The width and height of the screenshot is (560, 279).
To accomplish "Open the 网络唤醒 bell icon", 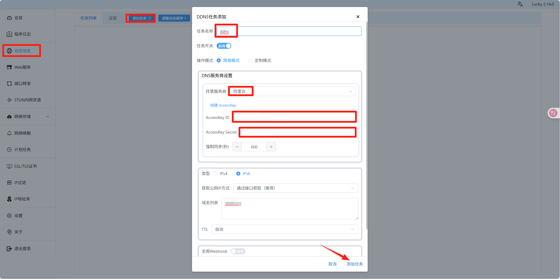I will [x=9, y=133].
